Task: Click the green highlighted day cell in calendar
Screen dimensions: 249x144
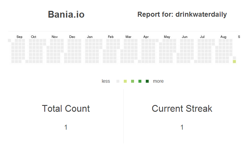Action: [234, 62]
